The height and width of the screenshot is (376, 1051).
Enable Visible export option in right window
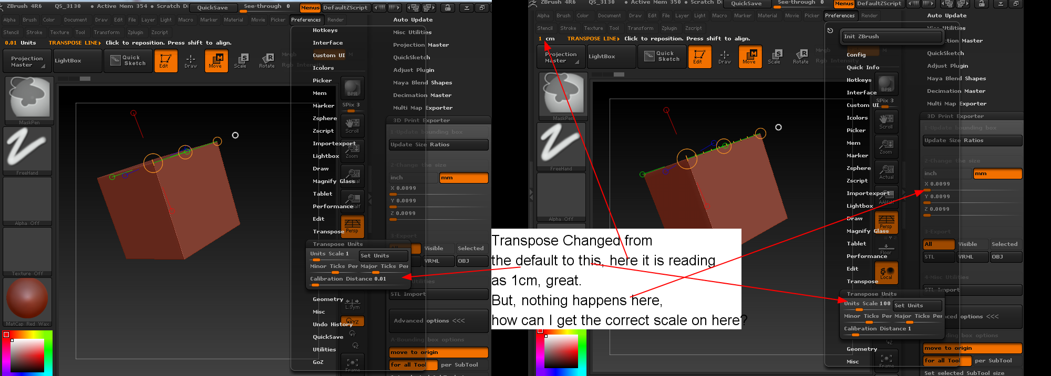[x=972, y=244]
